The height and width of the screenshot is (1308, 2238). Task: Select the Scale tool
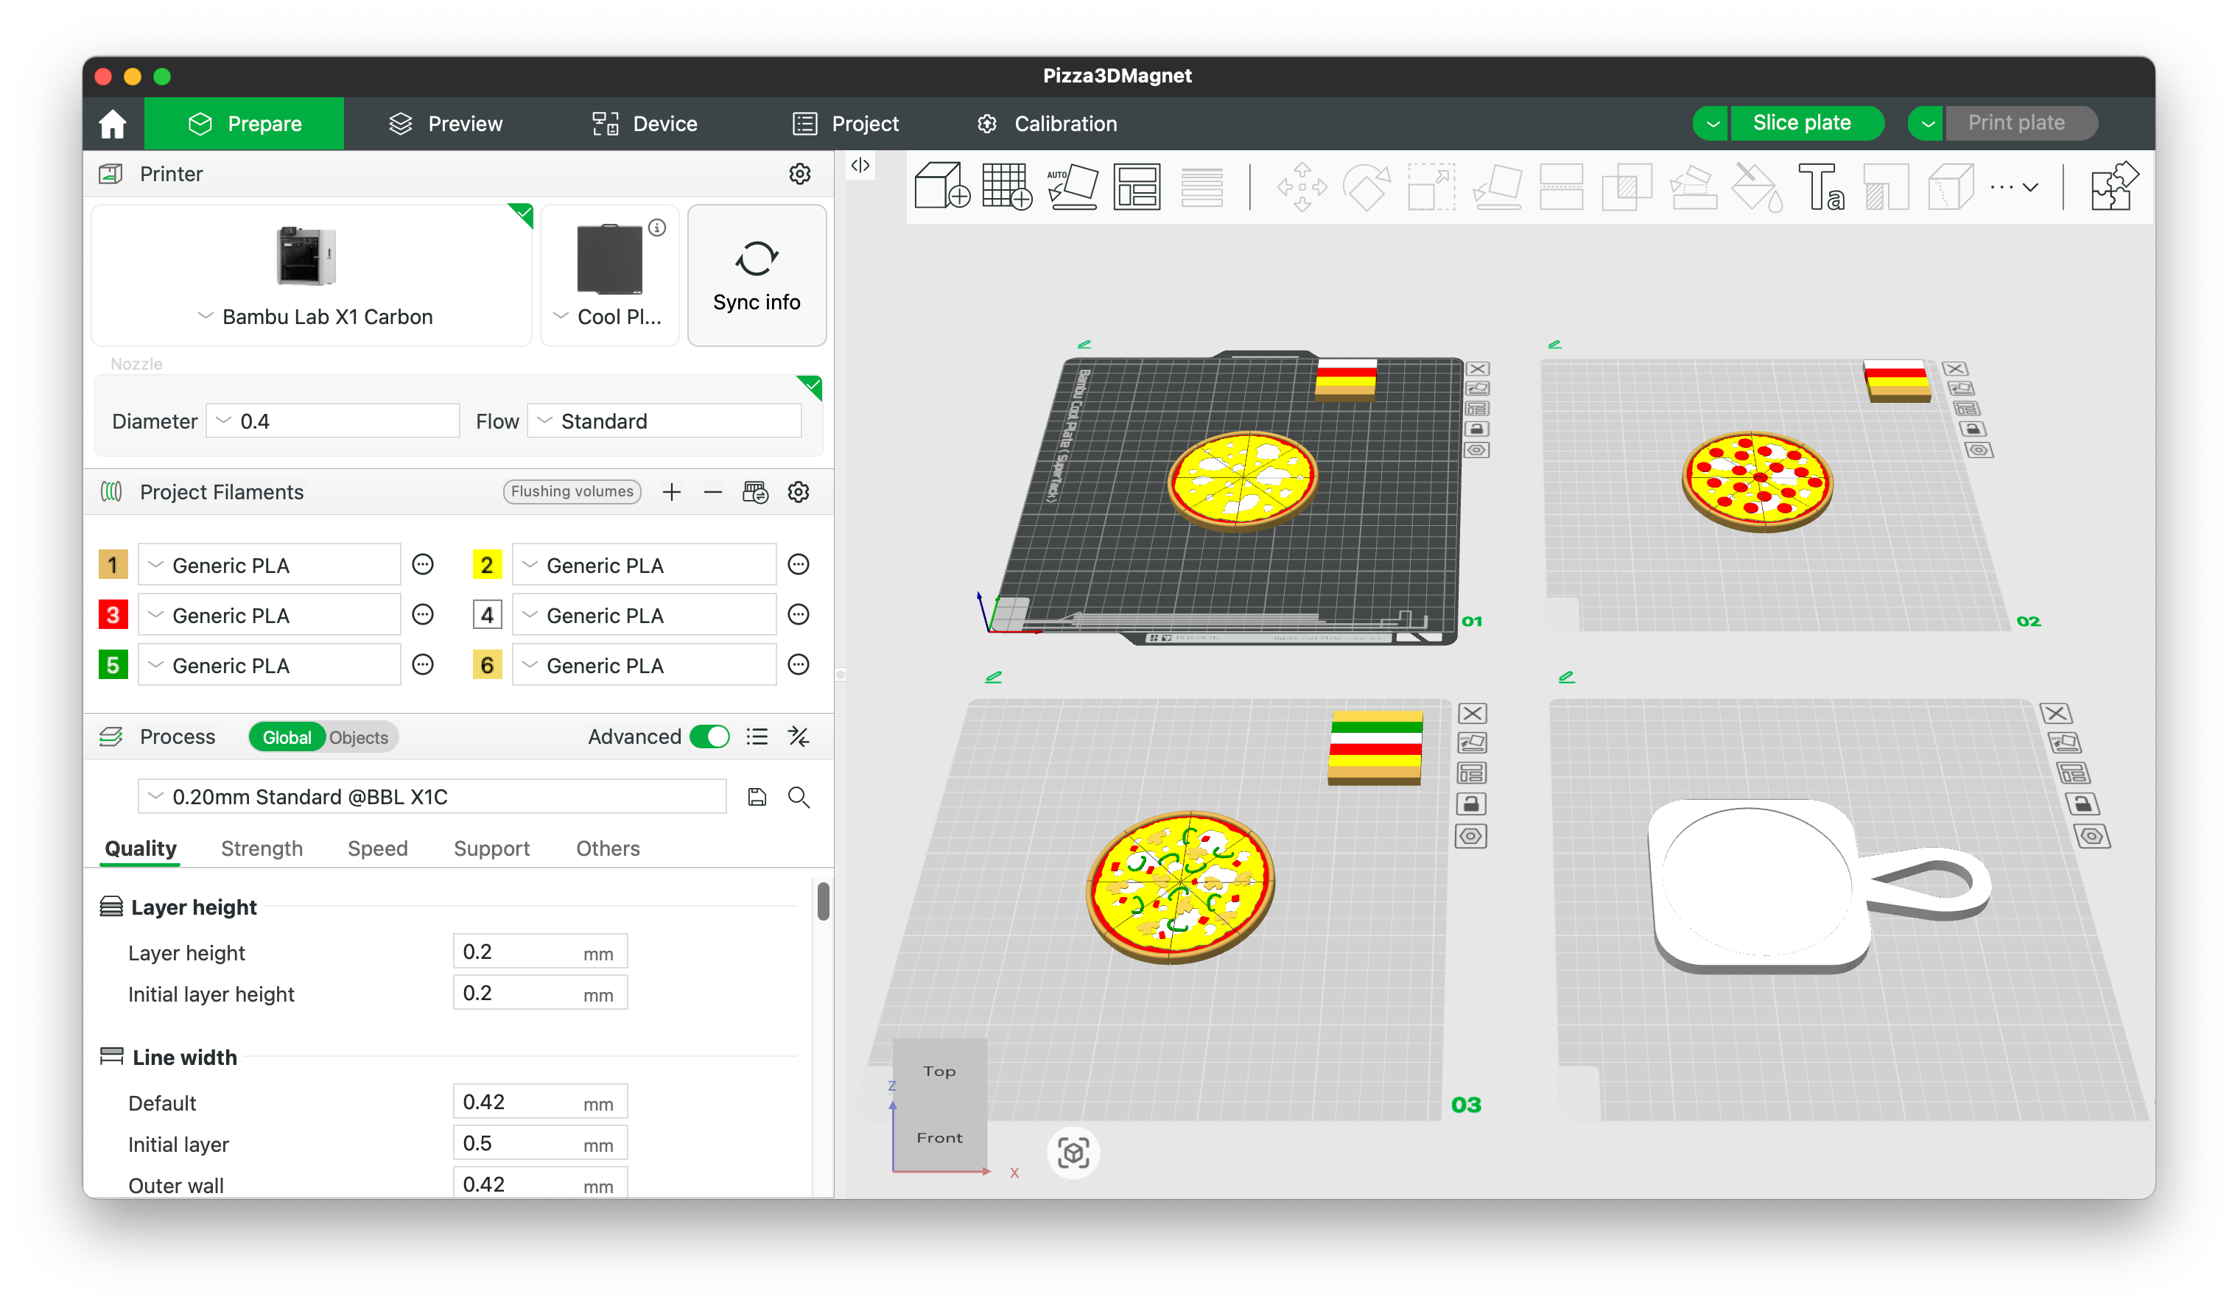pyautogui.click(x=1431, y=186)
